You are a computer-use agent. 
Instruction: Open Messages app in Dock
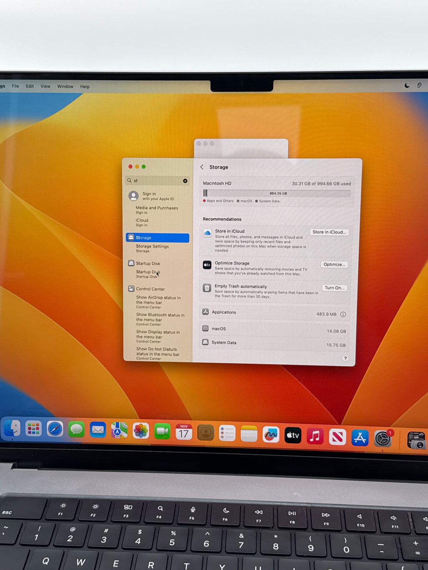[76, 429]
